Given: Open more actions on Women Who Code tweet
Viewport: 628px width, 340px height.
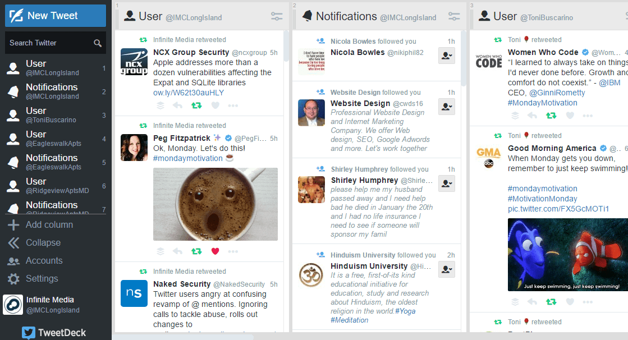Looking at the screenshot, I should [588, 116].
